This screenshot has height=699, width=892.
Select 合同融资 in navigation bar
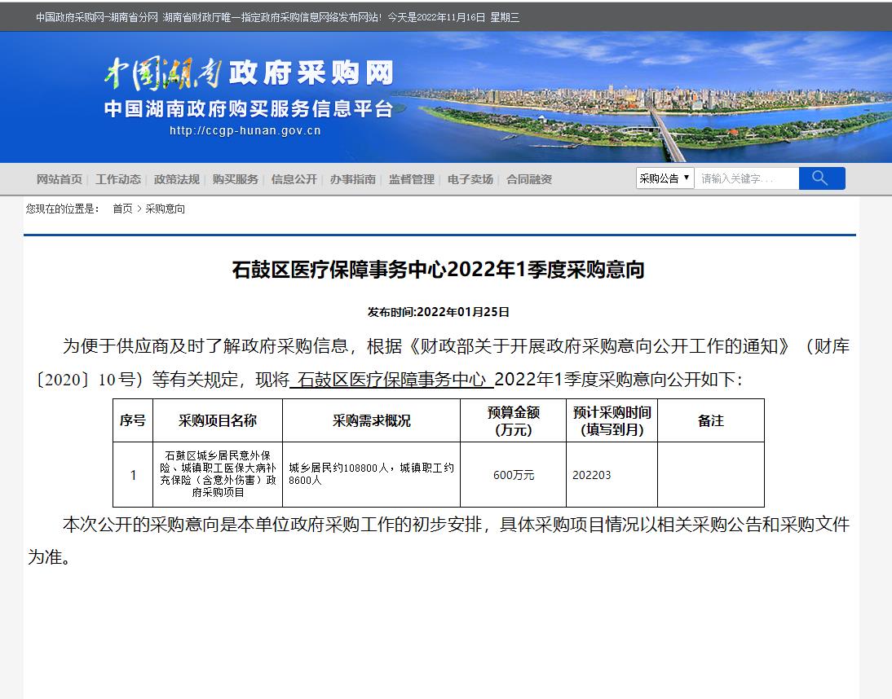529,179
